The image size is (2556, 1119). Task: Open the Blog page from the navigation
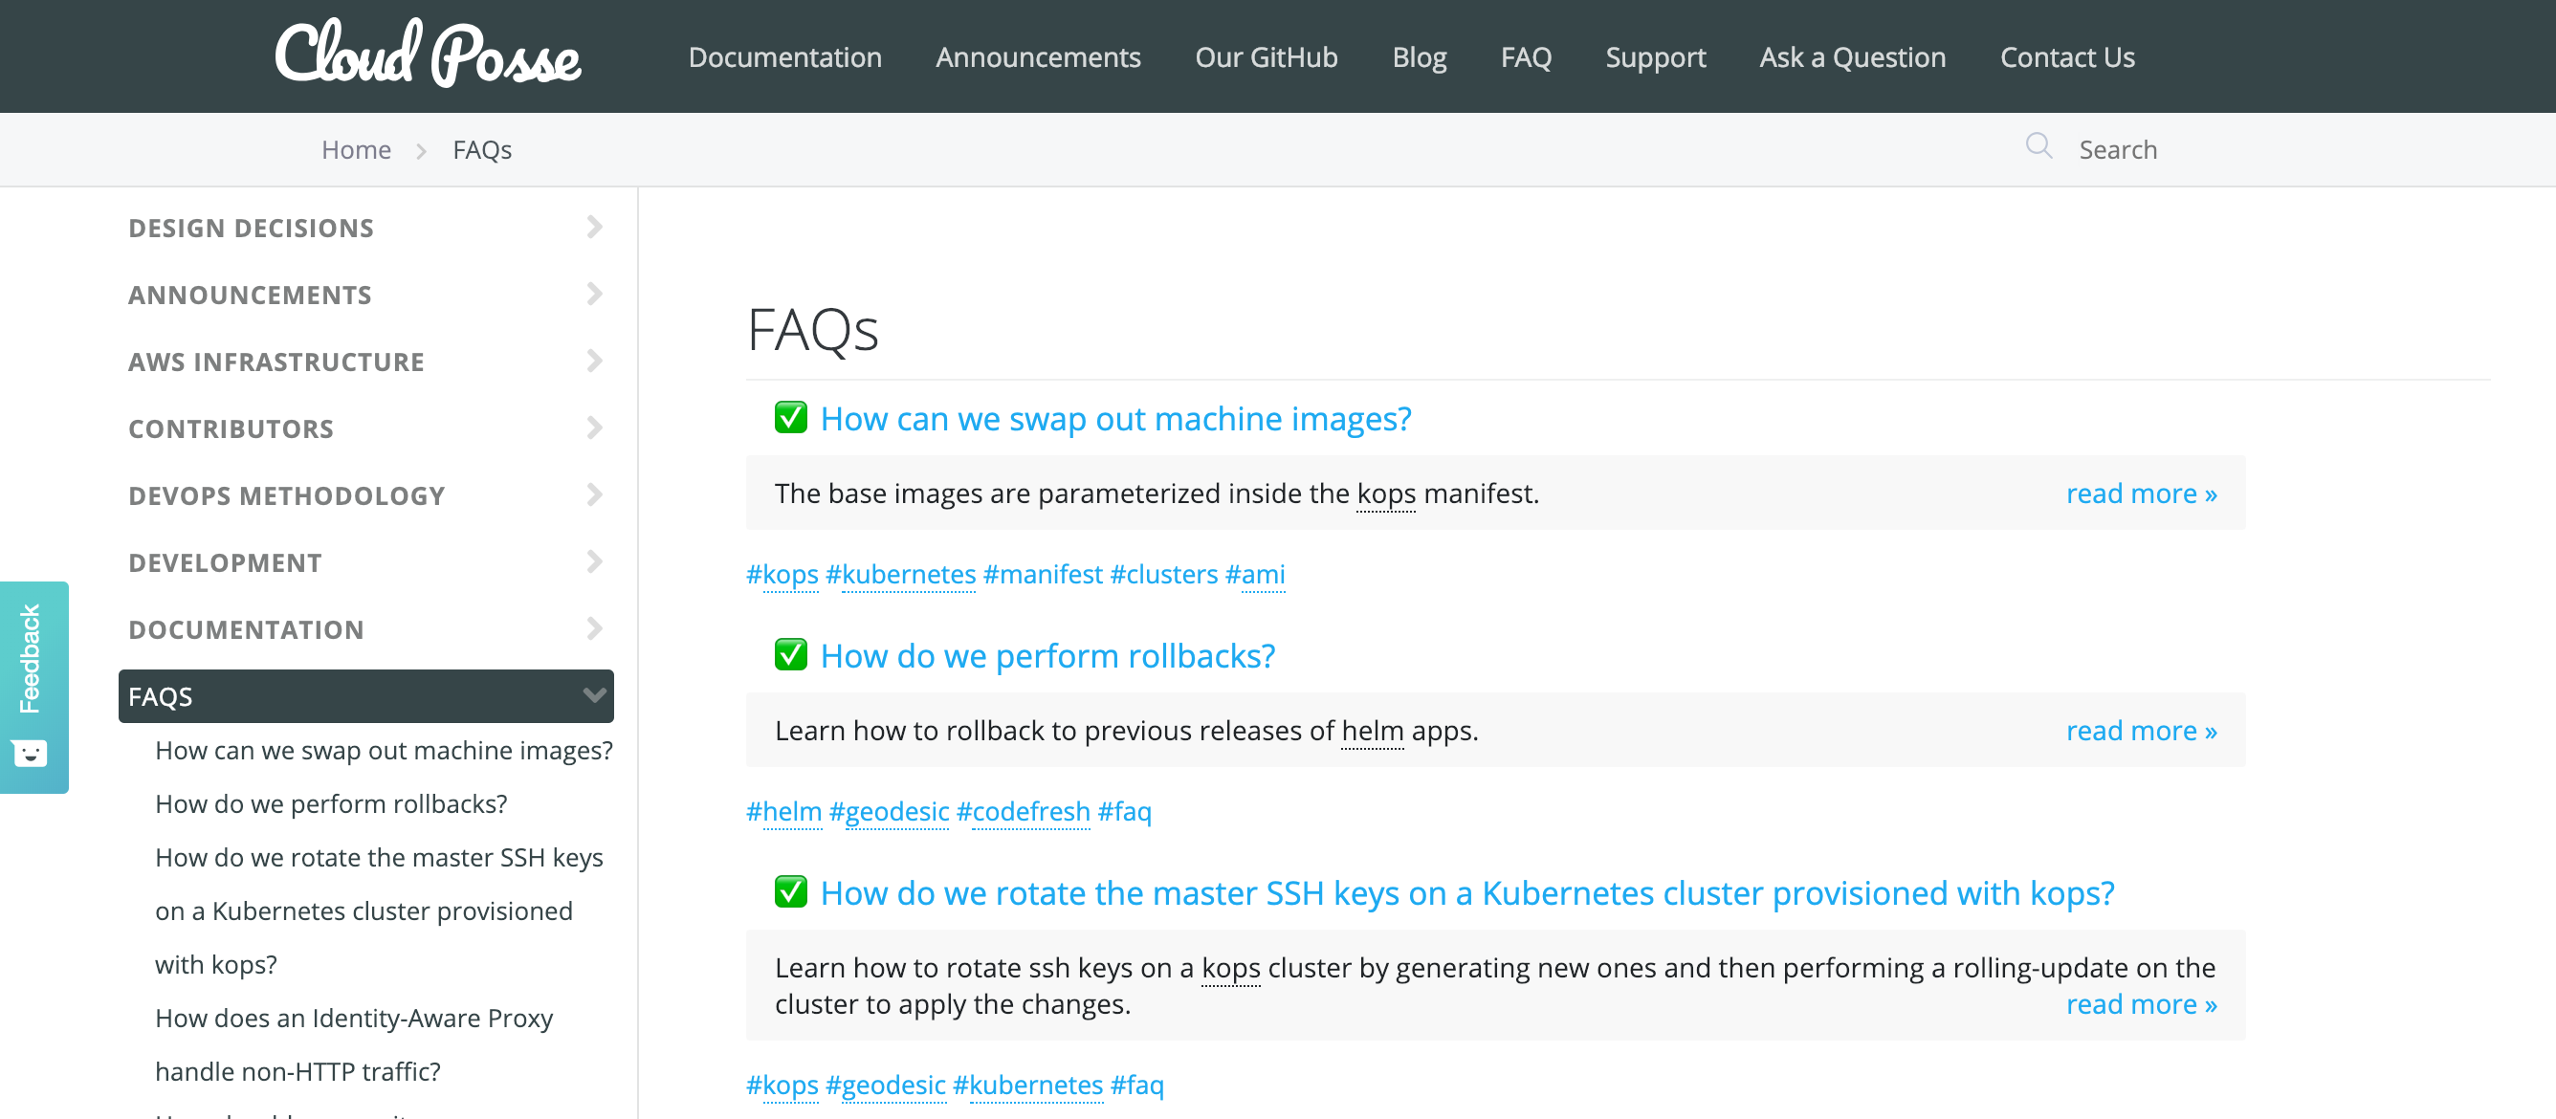point(1419,56)
